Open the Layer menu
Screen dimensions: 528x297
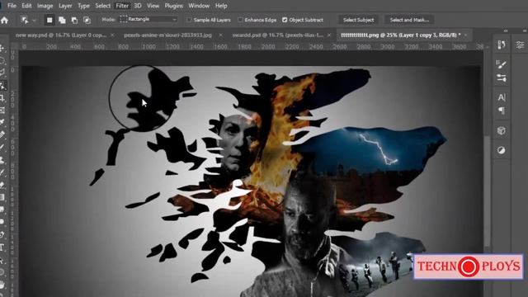[x=65, y=6]
